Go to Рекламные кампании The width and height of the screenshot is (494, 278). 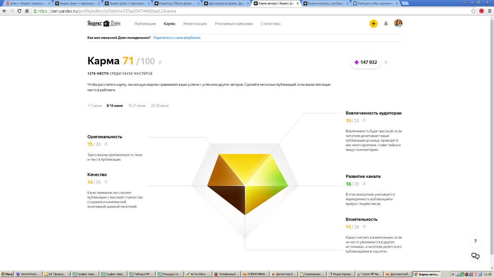(234, 24)
